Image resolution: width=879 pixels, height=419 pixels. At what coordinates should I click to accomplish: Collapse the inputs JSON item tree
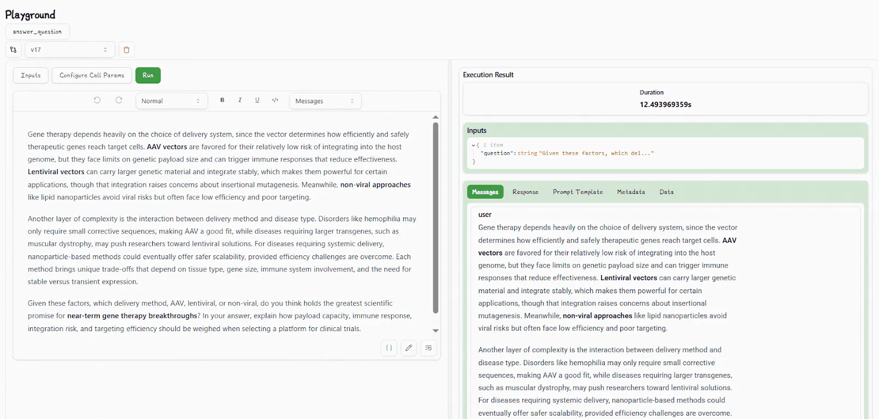click(473, 145)
